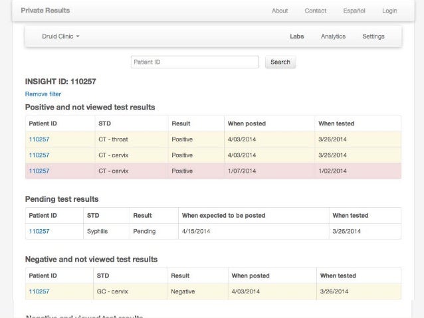Open patient 110257 in the 1/07/2014 row
The height and width of the screenshot is (318, 424).
39,171
